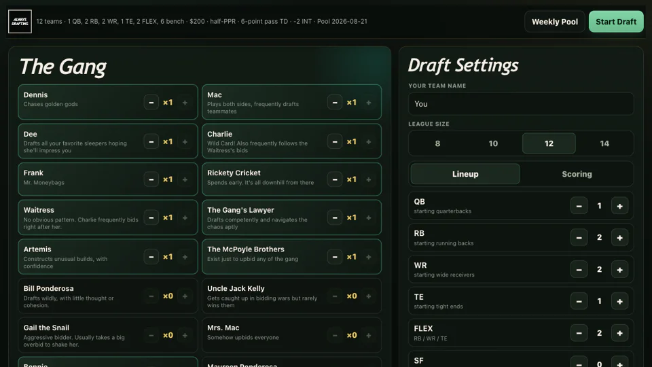Set league size to 14
This screenshot has width=652, height=367.
pos(604,143)
